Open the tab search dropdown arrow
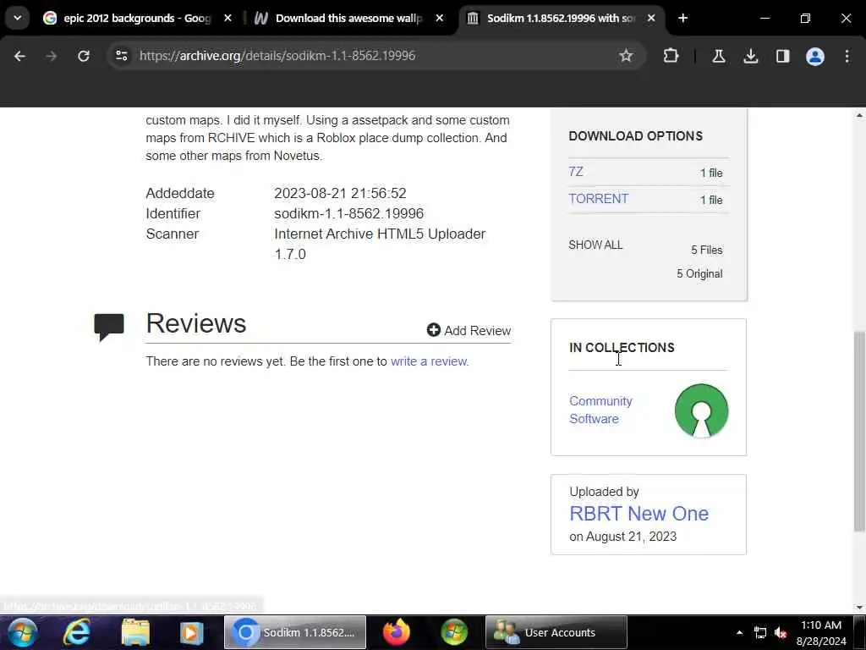The image size is (866, 650). (17, 19)
